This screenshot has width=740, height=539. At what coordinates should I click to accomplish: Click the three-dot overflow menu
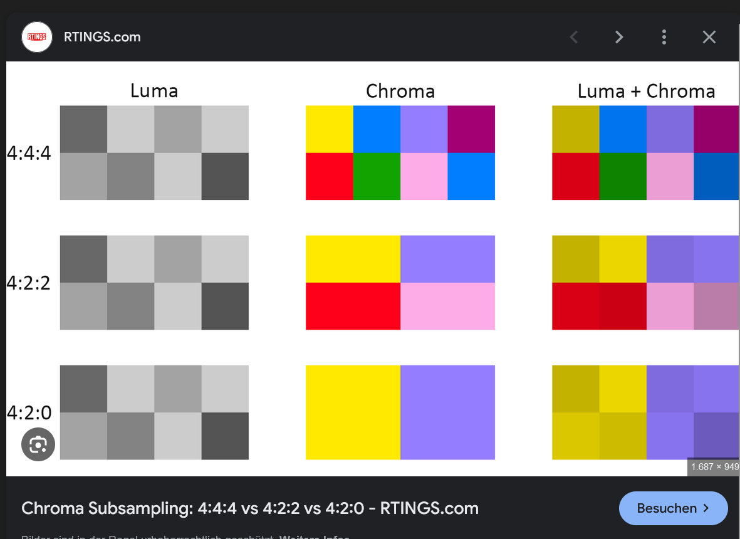(664, 37)
